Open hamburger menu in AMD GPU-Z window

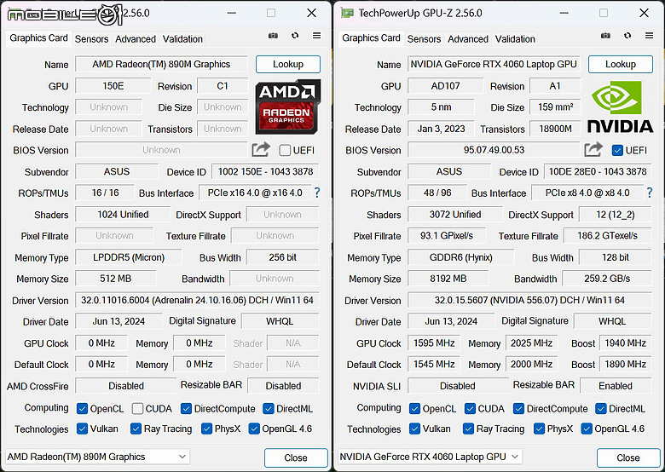point(316,36)
